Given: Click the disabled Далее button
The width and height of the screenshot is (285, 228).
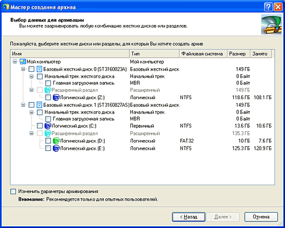Looking at the screenshot, I should (x=223, y=217).
